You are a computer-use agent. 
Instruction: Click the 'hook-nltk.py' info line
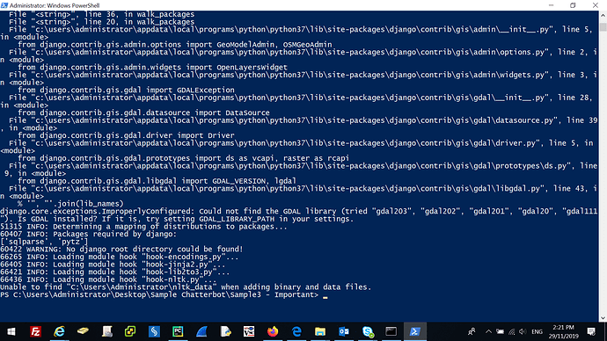[x=108, y=279]
